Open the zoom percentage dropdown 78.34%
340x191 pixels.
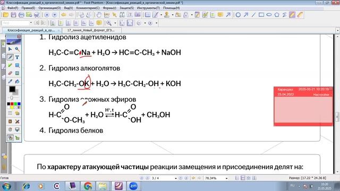pyautogui.click(x=226, y=178)
